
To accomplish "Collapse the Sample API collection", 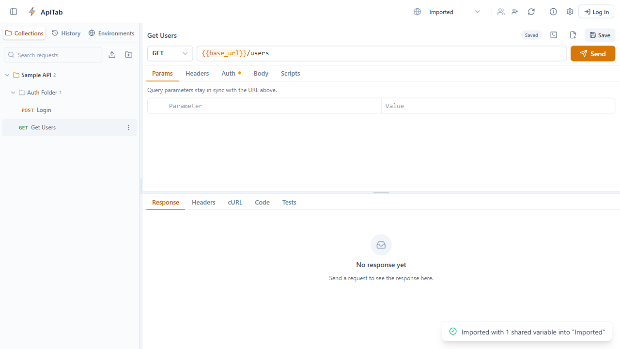I will (7, 75).
